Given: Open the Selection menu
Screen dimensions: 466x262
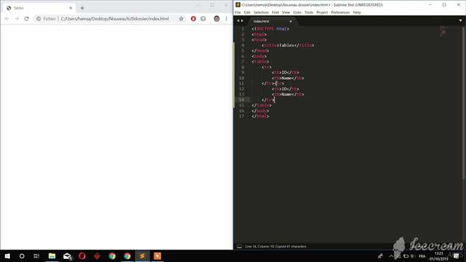Looking at the screenshot, I should (x=261, y=12).
